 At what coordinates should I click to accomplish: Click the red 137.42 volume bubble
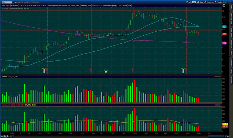point(225,126)
